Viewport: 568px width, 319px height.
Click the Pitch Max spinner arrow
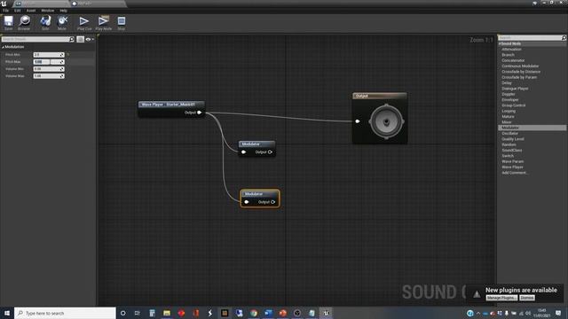[x=62, y=62]
